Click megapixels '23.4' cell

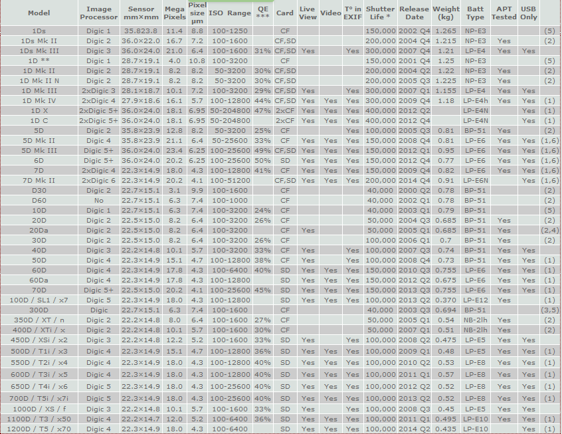point(175,151)
